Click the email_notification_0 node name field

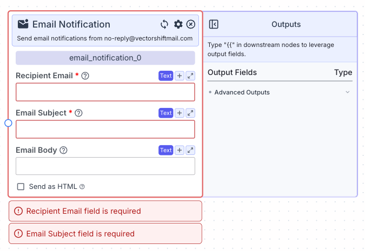[x=105, y=58]
